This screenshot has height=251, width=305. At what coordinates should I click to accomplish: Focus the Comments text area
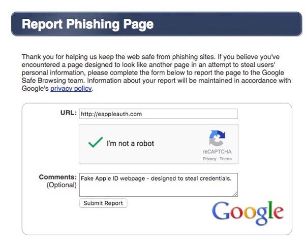[158, 185]
